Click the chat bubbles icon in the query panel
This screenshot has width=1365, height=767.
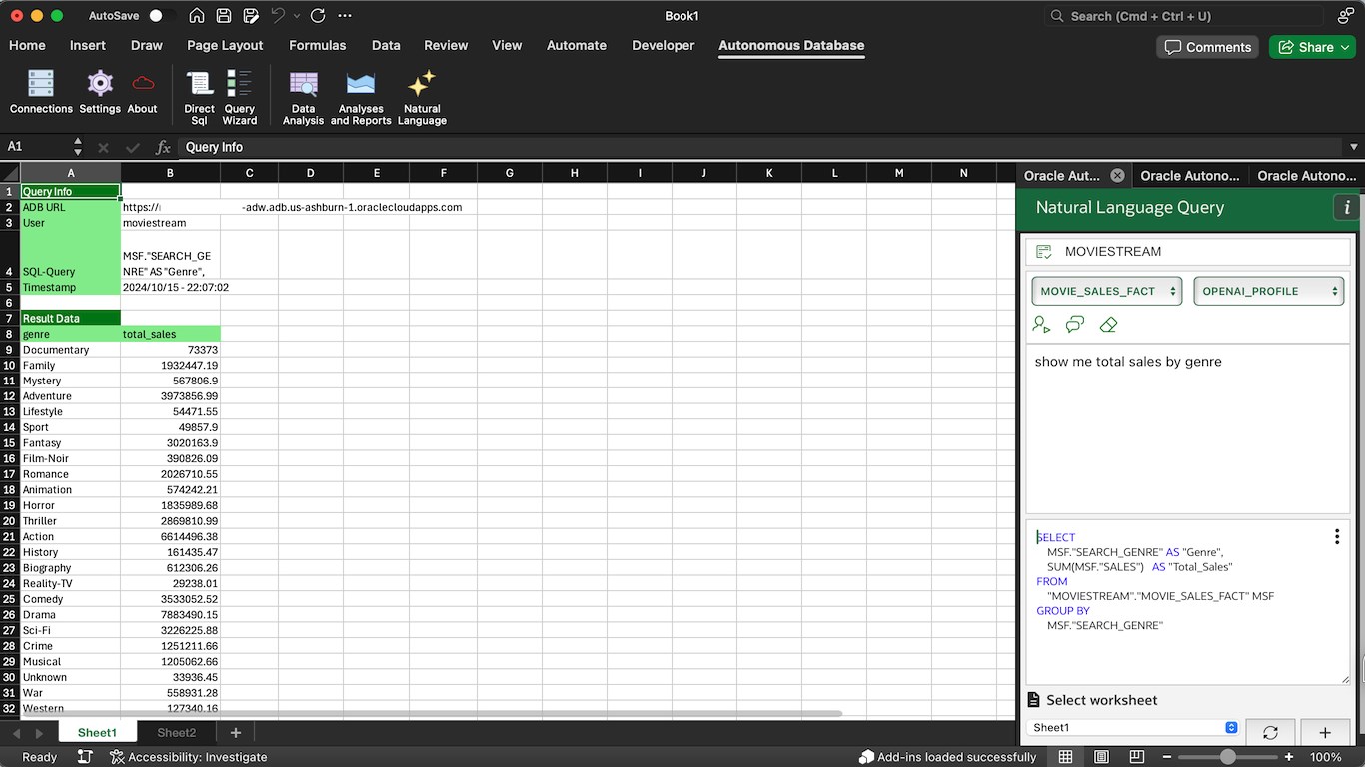tap(1075, 324)
